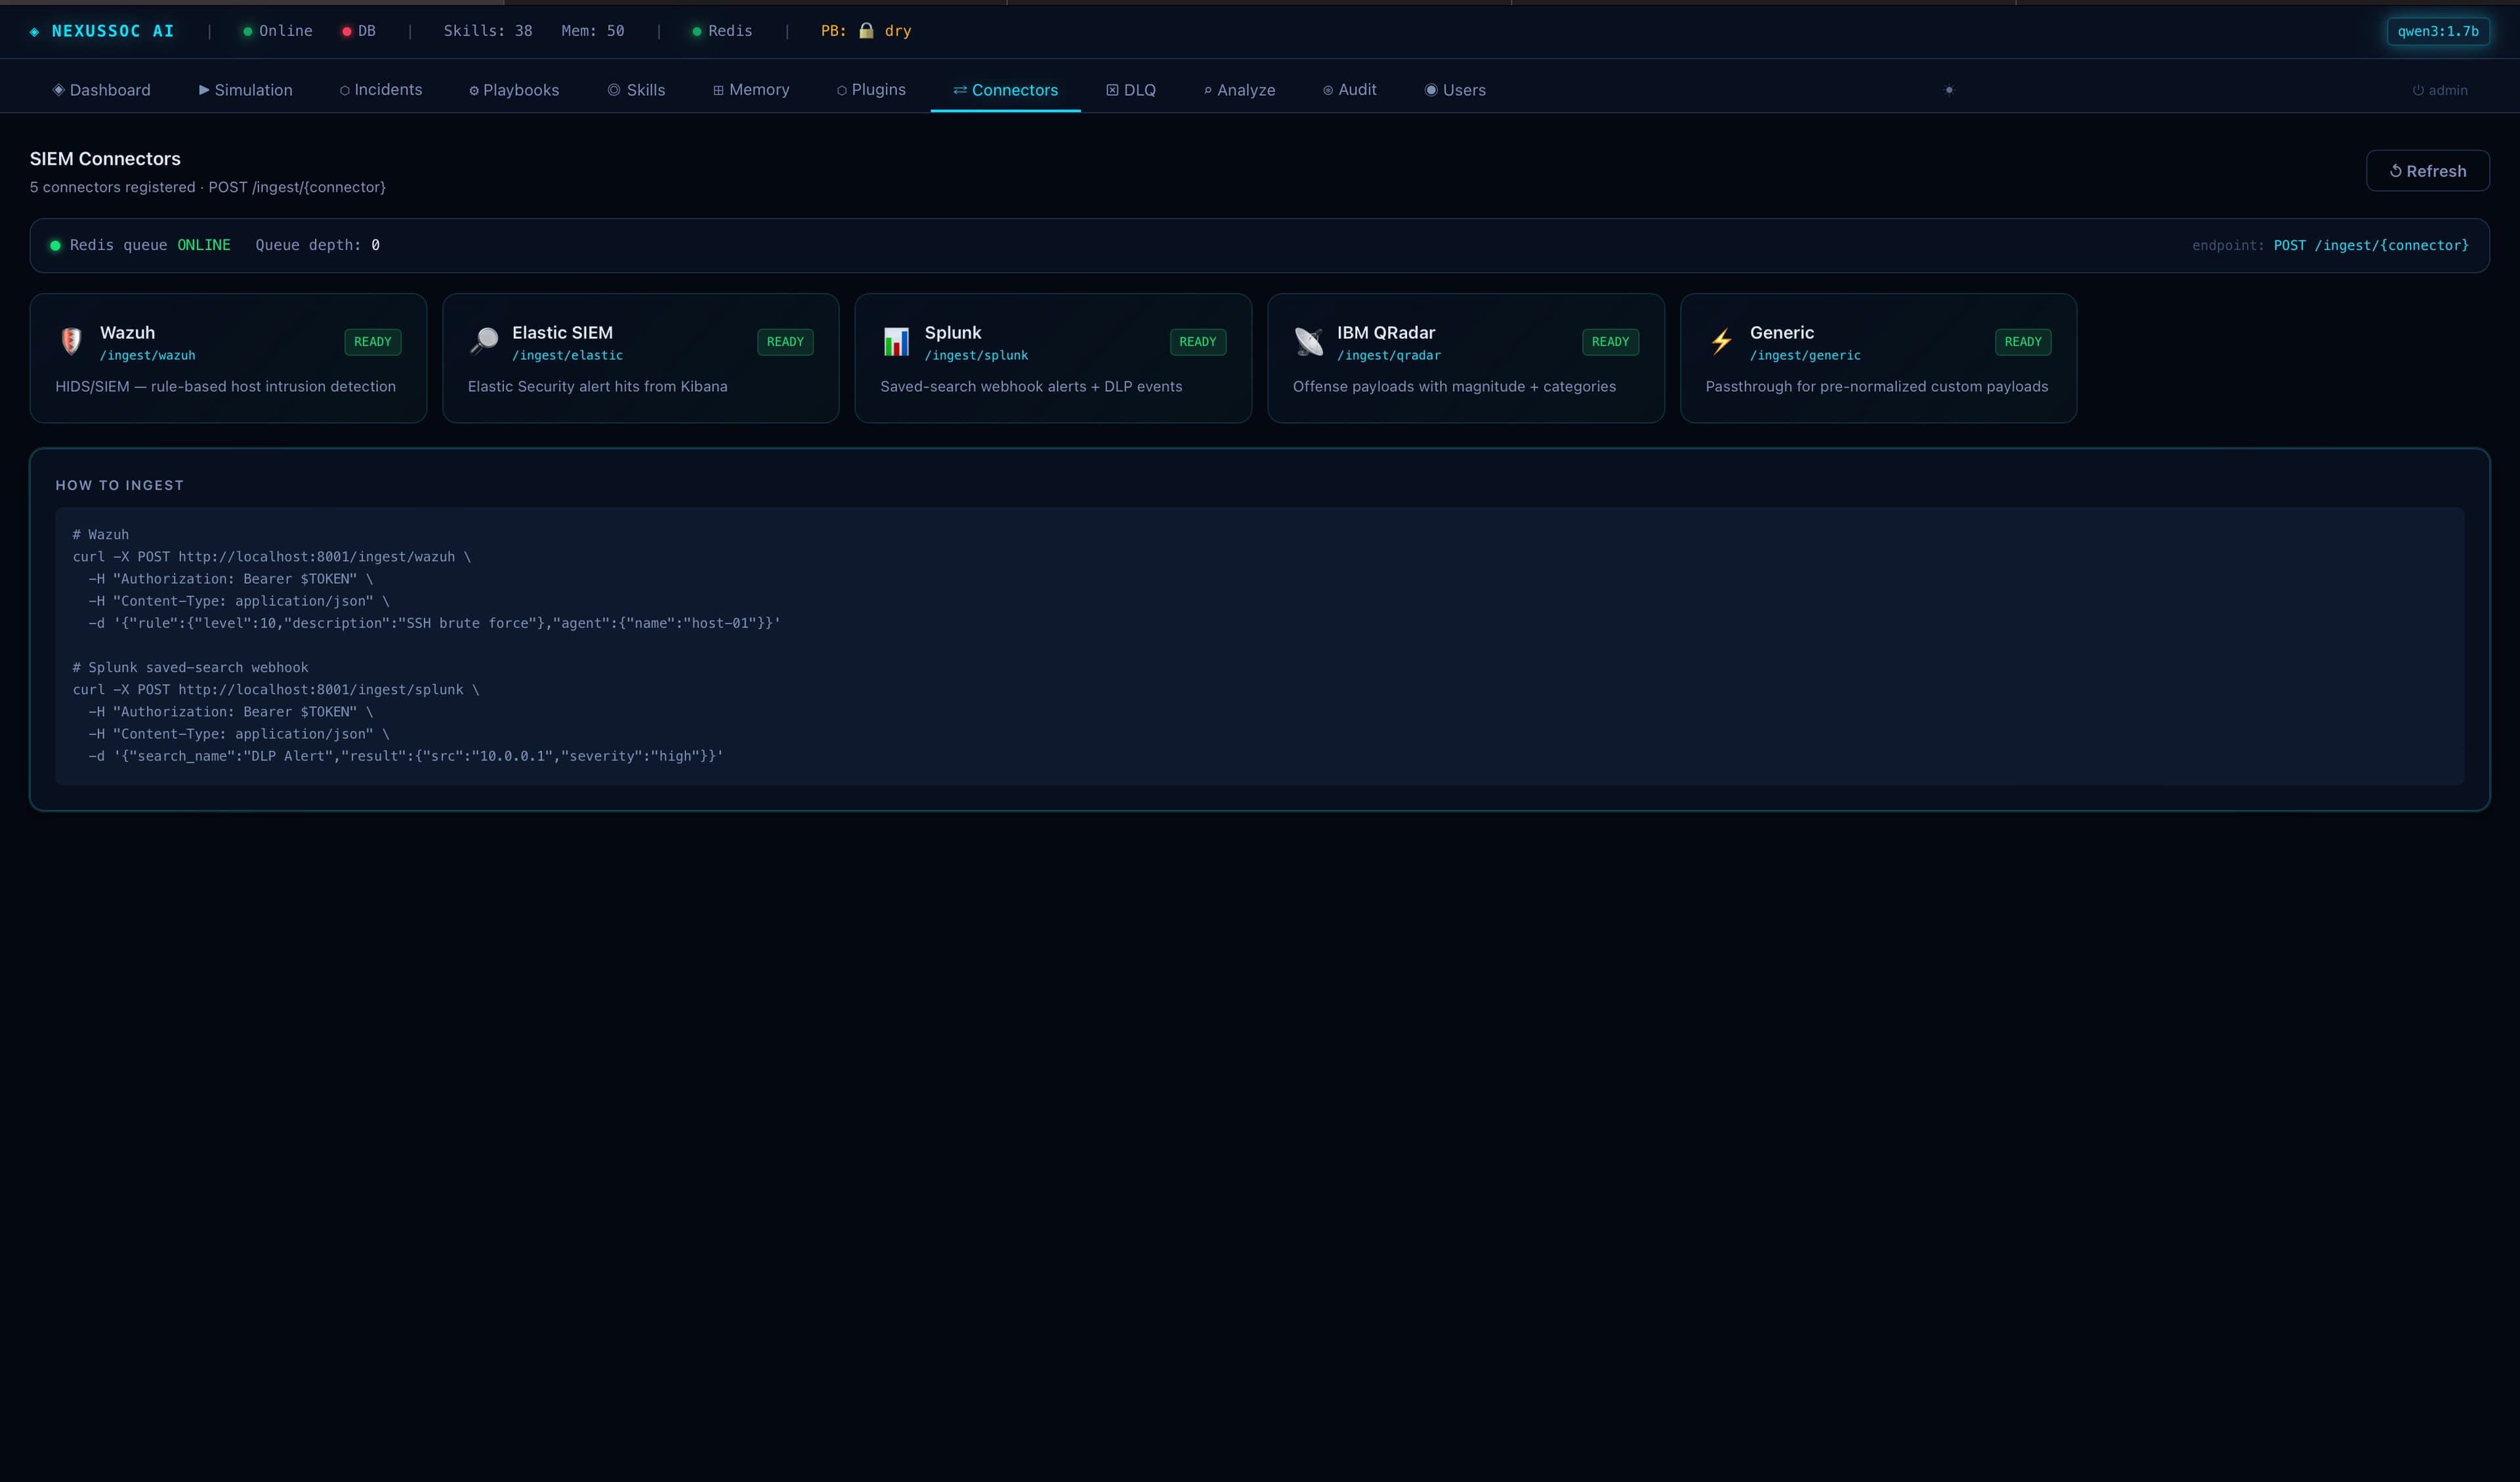Click the /ingest/elastic path

[568, 356]
